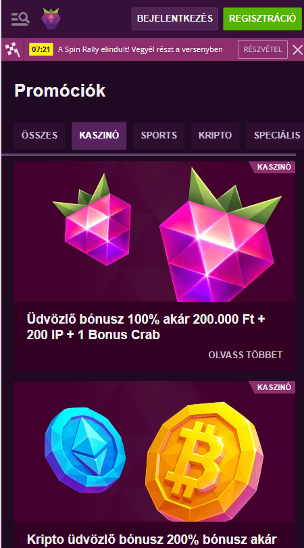Click the gold Bitcoin coin image
This screenshot has height=548, width=304.
point(205,462)
